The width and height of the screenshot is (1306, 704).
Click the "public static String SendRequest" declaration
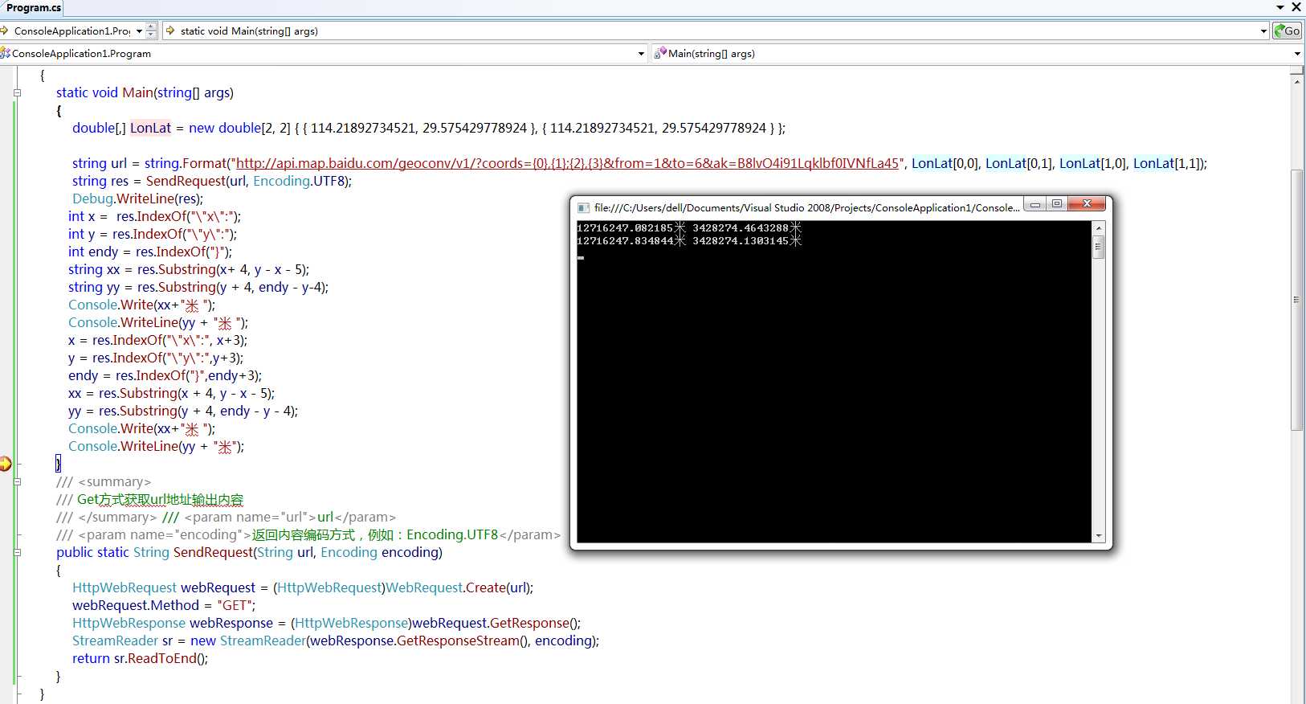[249, 552]
